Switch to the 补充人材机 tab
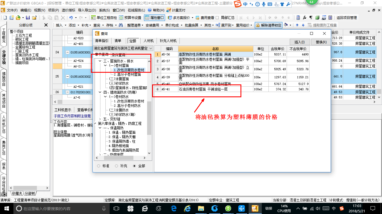 click(x=168, y=41)
